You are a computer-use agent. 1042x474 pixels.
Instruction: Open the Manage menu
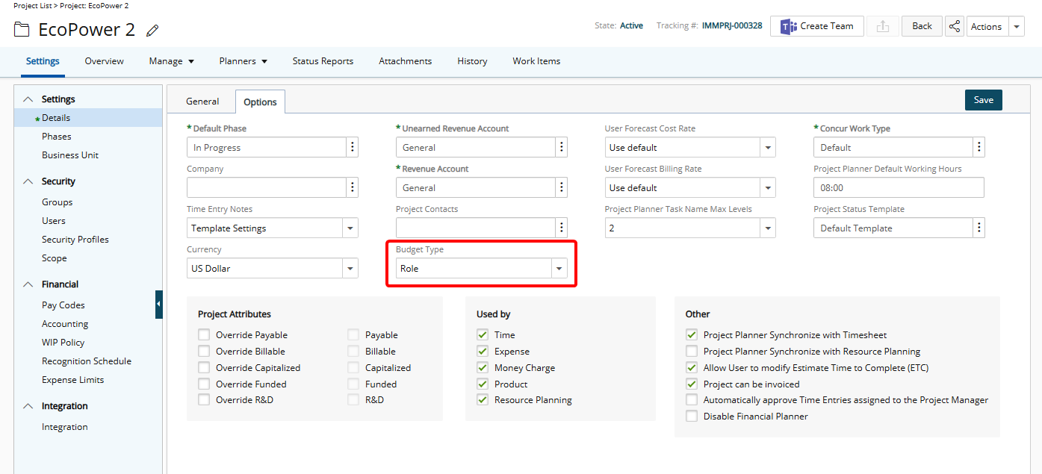pyautogui.click(x=171, y=61)
